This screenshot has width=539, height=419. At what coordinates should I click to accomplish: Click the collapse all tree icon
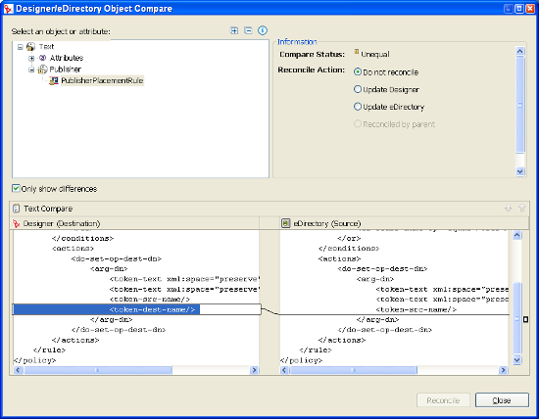click(x=248, y=30)
